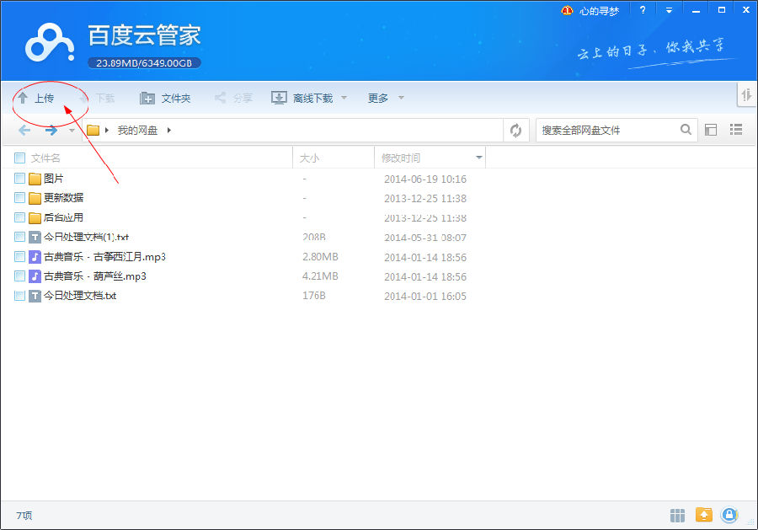This screenshot has height=530, width=758.
Task: Select file 古典音乐 - 葫芦丝.mp3
Action: click(94, 276)
